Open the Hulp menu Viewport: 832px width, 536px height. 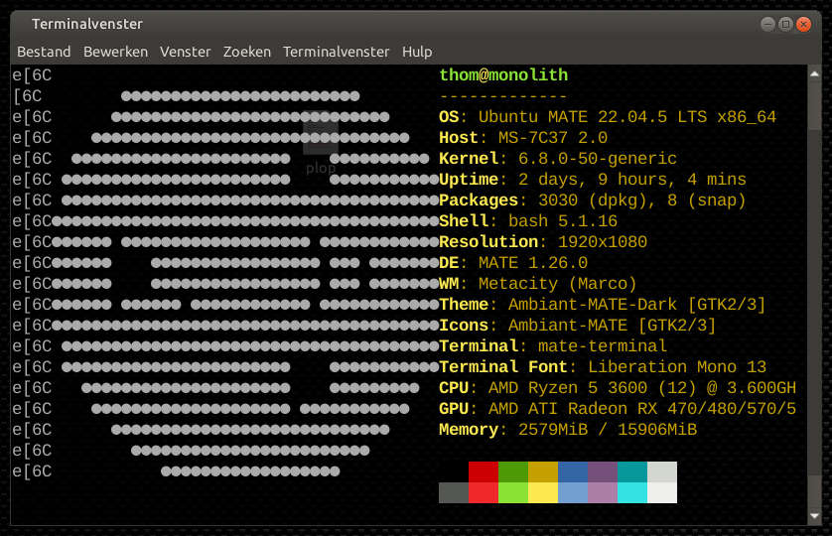[x=417, y=52]
